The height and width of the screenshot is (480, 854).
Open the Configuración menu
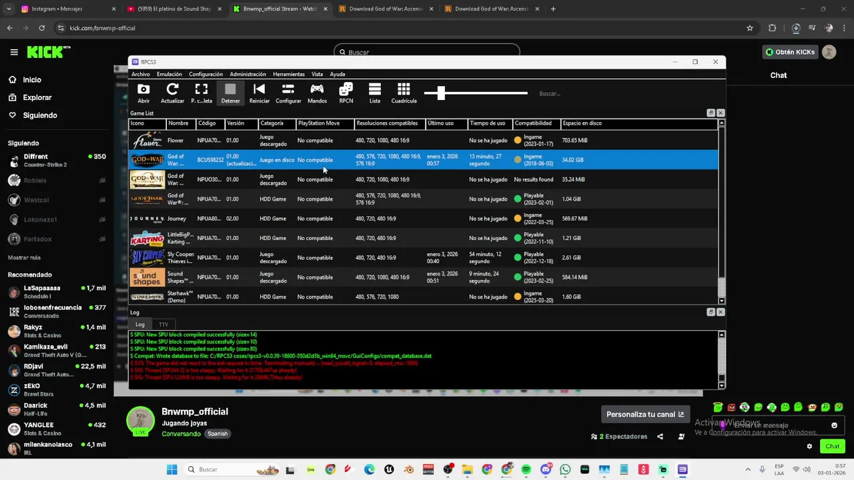click(205, 74)
